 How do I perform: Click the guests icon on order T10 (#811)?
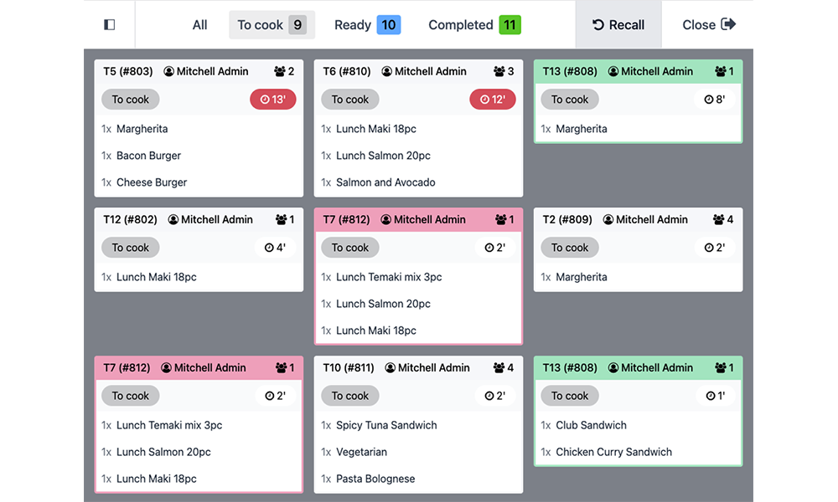click(x=499, y=368)
